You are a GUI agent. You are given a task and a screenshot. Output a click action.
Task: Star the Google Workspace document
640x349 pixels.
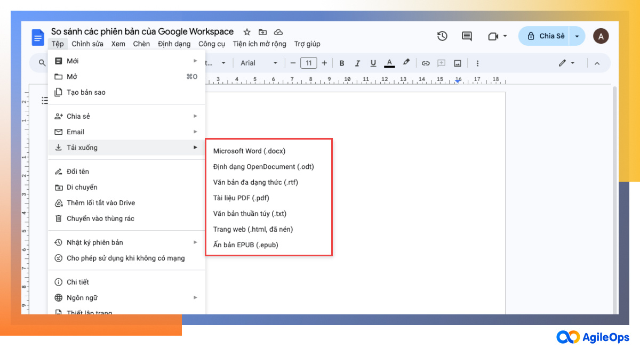(246, 31)
